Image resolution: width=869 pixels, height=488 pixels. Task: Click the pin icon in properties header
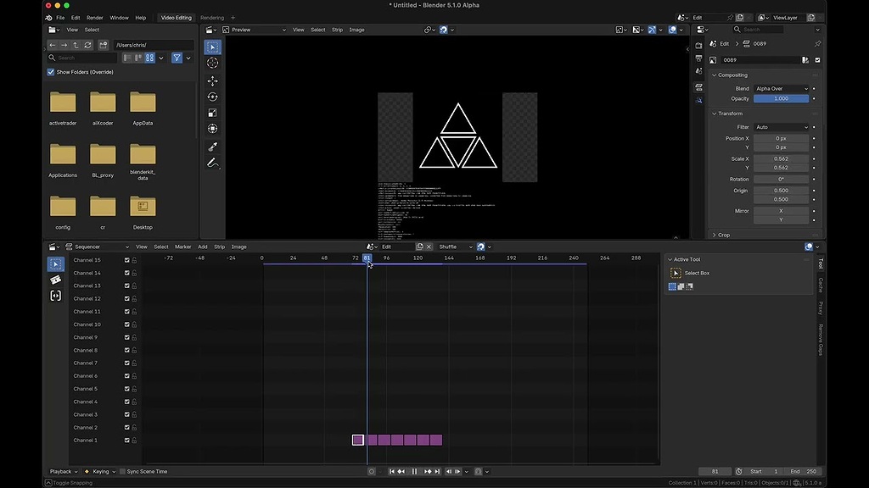tap(817, 44)
